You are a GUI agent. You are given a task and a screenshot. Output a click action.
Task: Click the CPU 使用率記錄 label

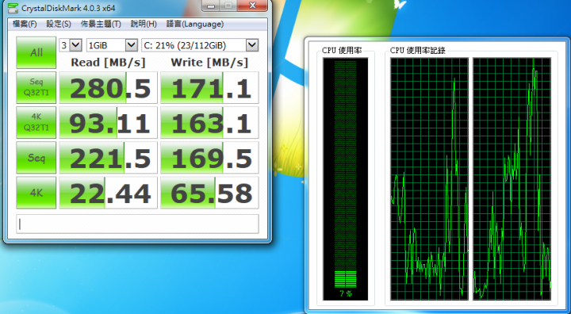(417, 51)
